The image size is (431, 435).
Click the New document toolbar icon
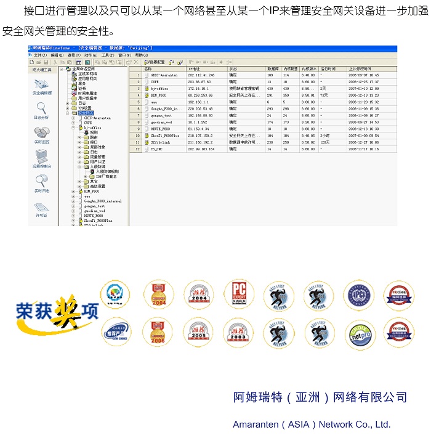[32, 62]
